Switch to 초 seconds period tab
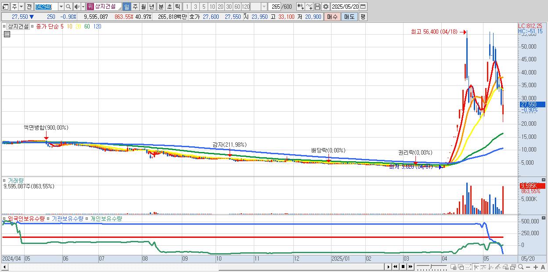Screen dimensions: 548x272 (x=169, y=7)
